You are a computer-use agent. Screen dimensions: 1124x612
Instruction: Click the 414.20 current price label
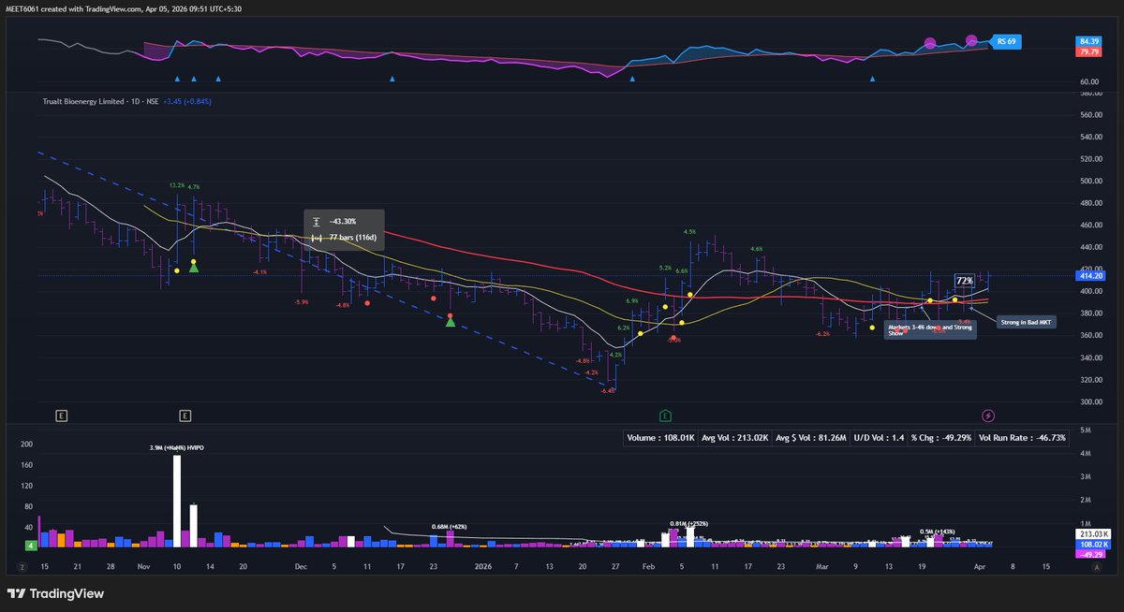coord(1089,275)
